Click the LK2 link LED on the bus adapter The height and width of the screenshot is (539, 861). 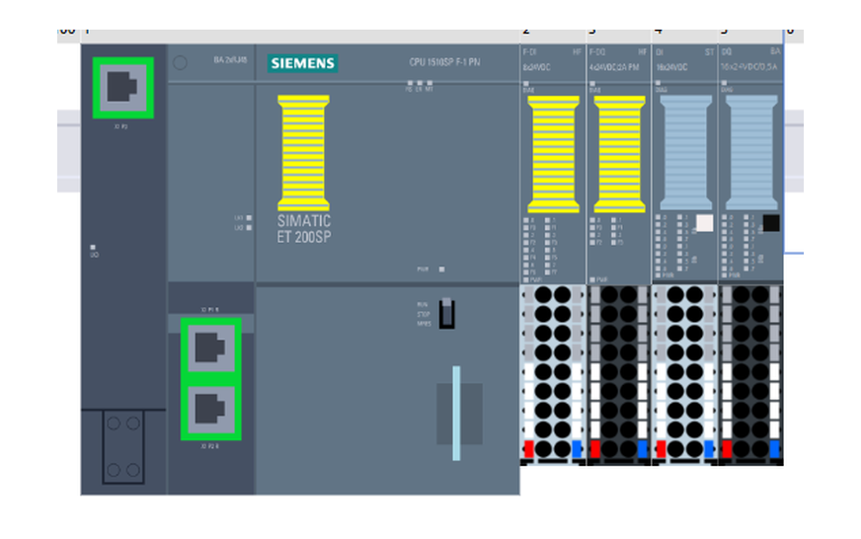[249, 227]
